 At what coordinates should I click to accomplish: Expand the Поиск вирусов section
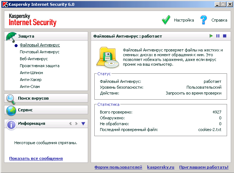(x=33, y=98)
